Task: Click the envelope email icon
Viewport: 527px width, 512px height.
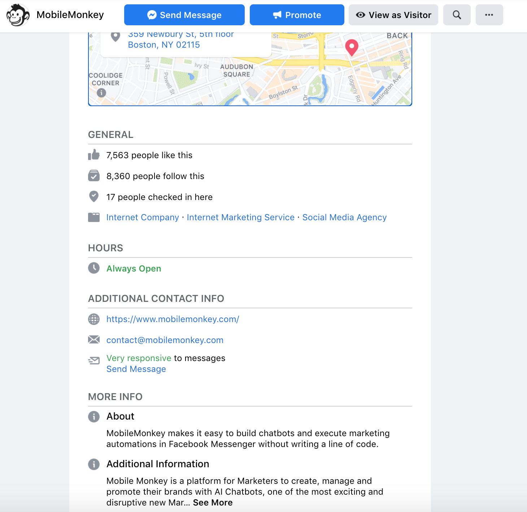Action: (94, 339)
